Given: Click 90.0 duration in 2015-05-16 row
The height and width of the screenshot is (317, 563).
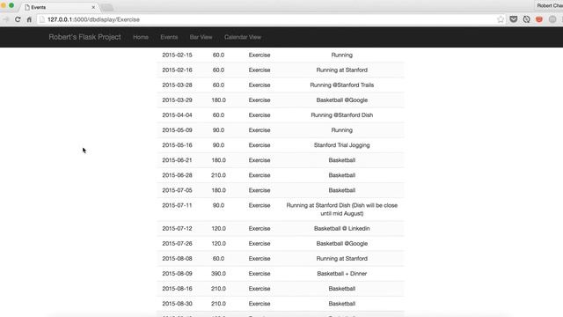Looking at the screenshot, I should 218,145.
